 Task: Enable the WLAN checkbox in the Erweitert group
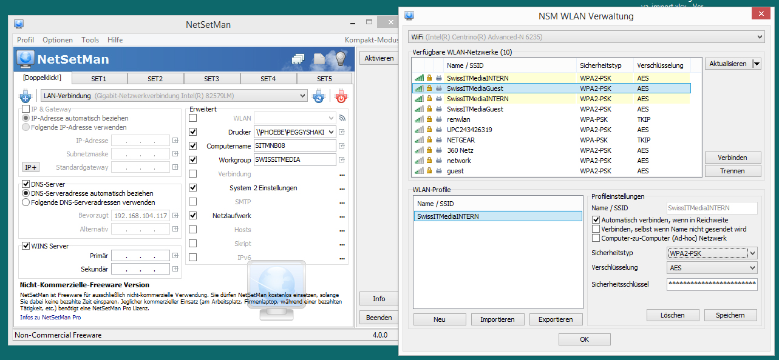point(193,118)
